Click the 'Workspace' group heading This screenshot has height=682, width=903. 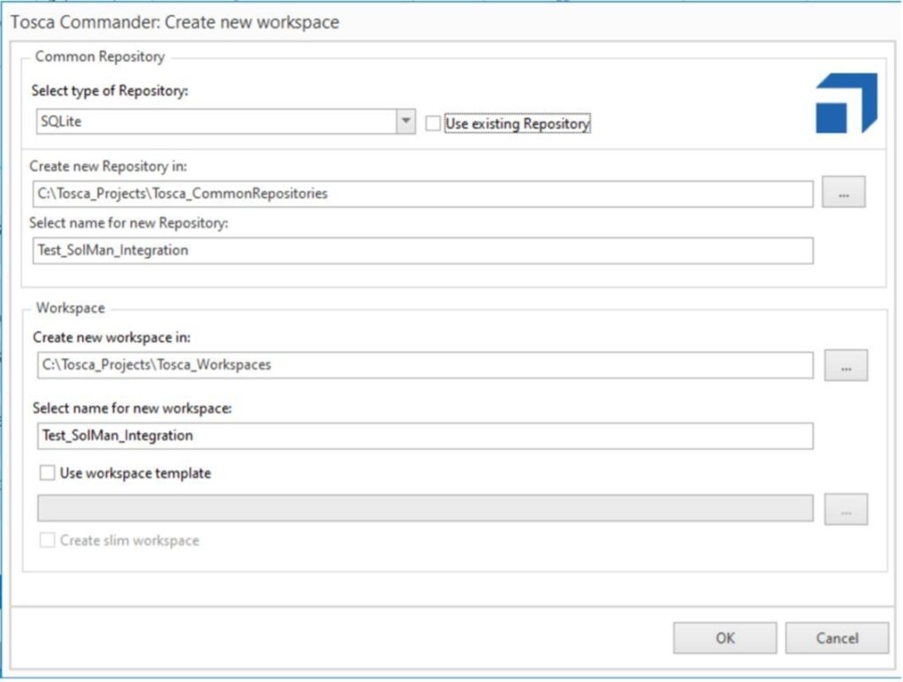tap(71, 308)
